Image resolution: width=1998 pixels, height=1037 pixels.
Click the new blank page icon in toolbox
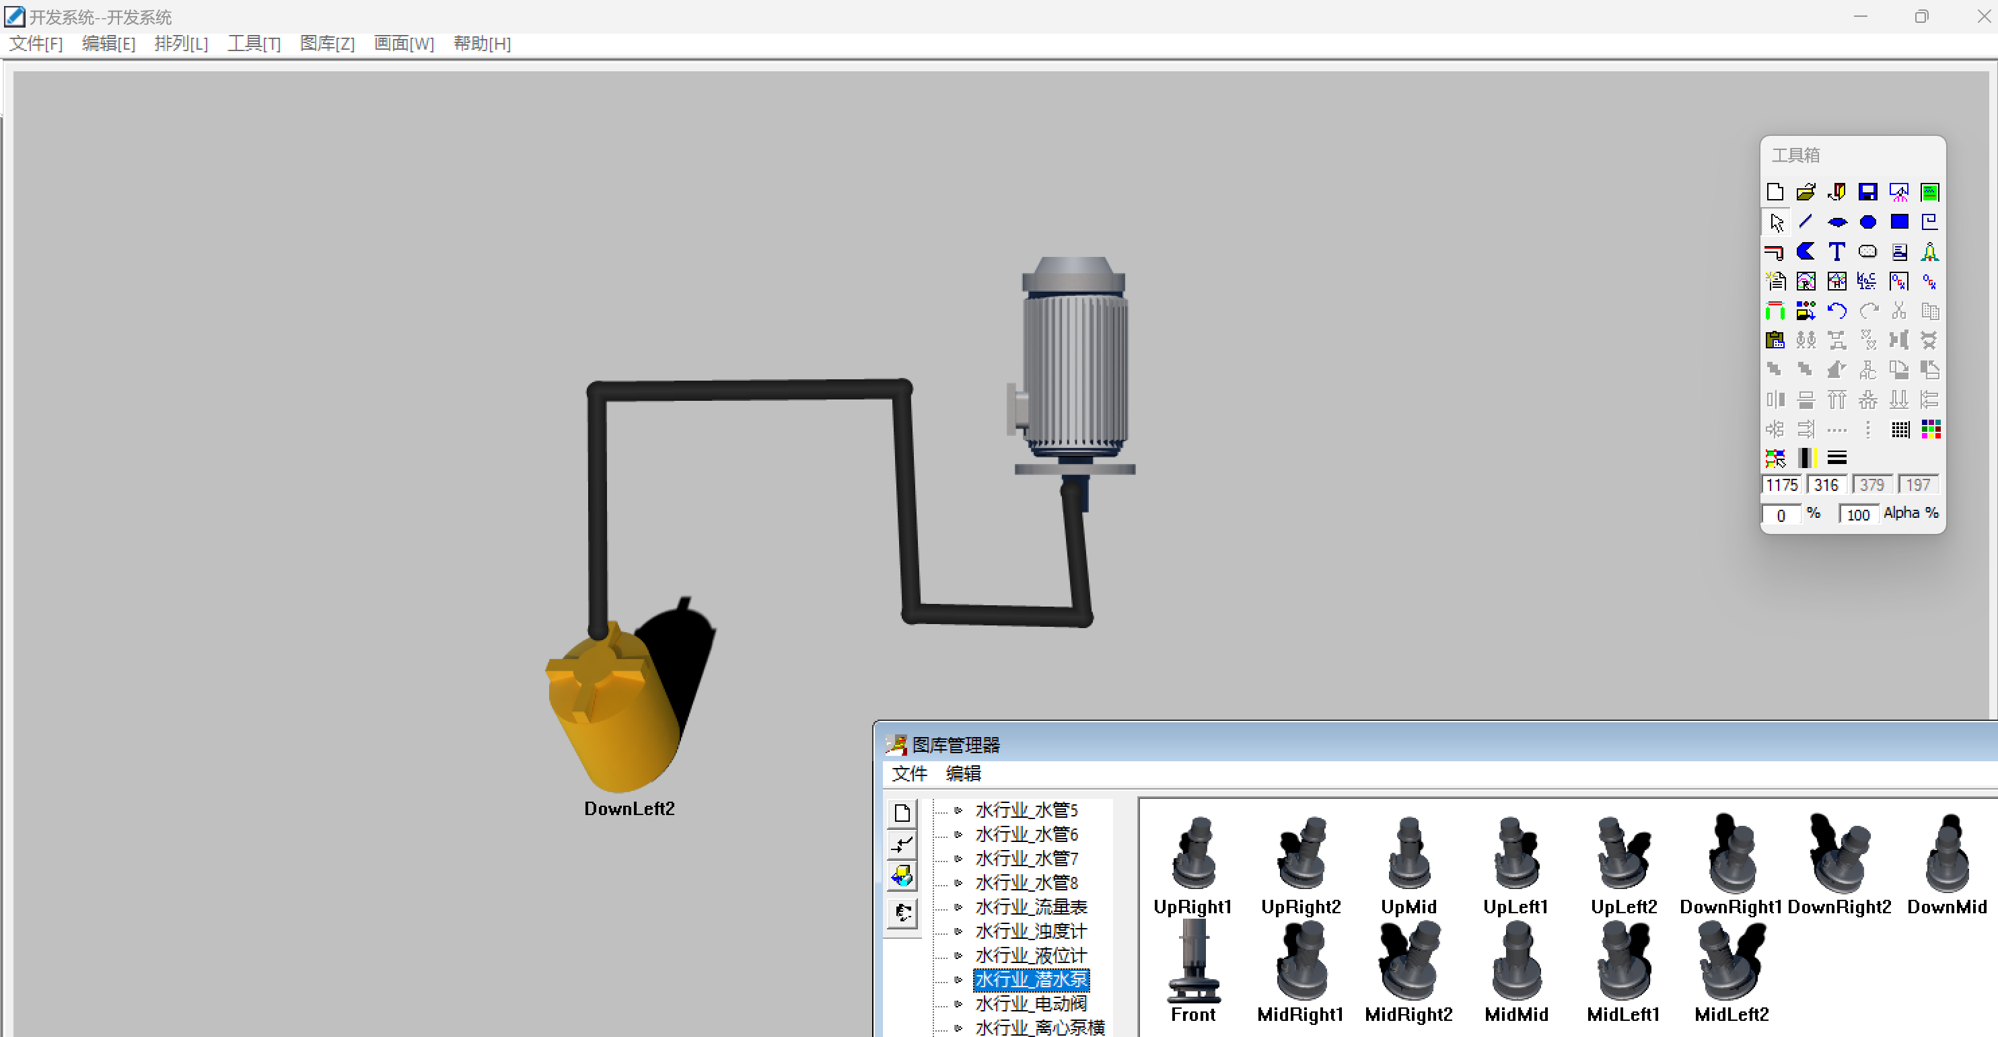point(1775,192)
